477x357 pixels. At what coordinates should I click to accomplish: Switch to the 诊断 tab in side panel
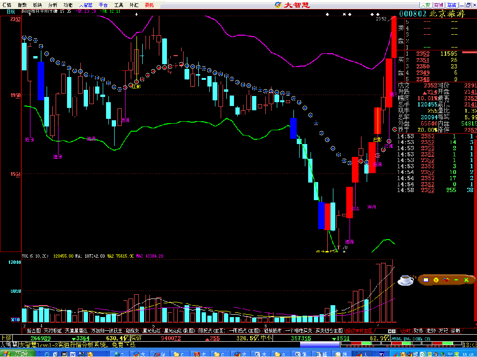tap(456, 330)
